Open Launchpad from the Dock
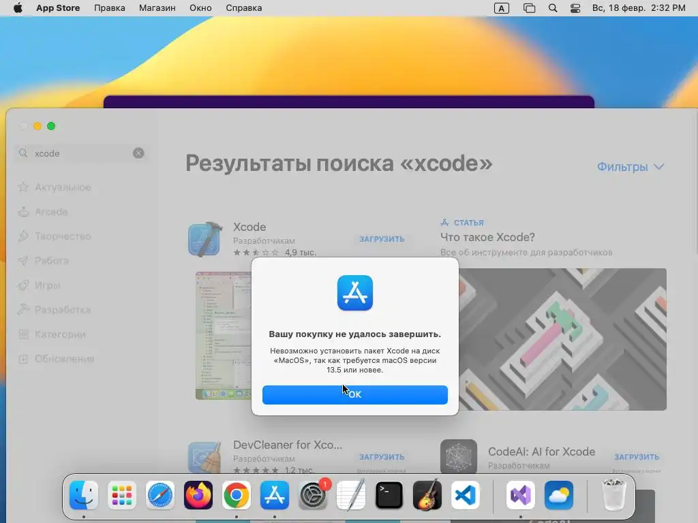 (x=122, y=495)
